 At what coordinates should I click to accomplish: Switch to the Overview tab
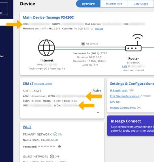(x=88, y=4)
